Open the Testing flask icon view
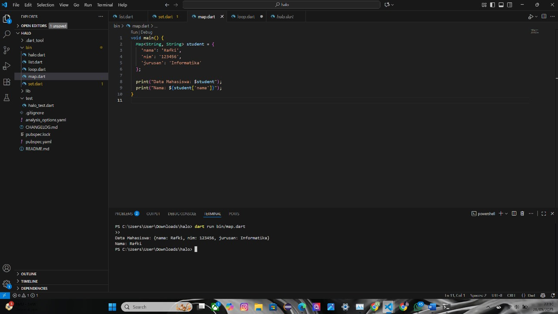 [7, 98]
